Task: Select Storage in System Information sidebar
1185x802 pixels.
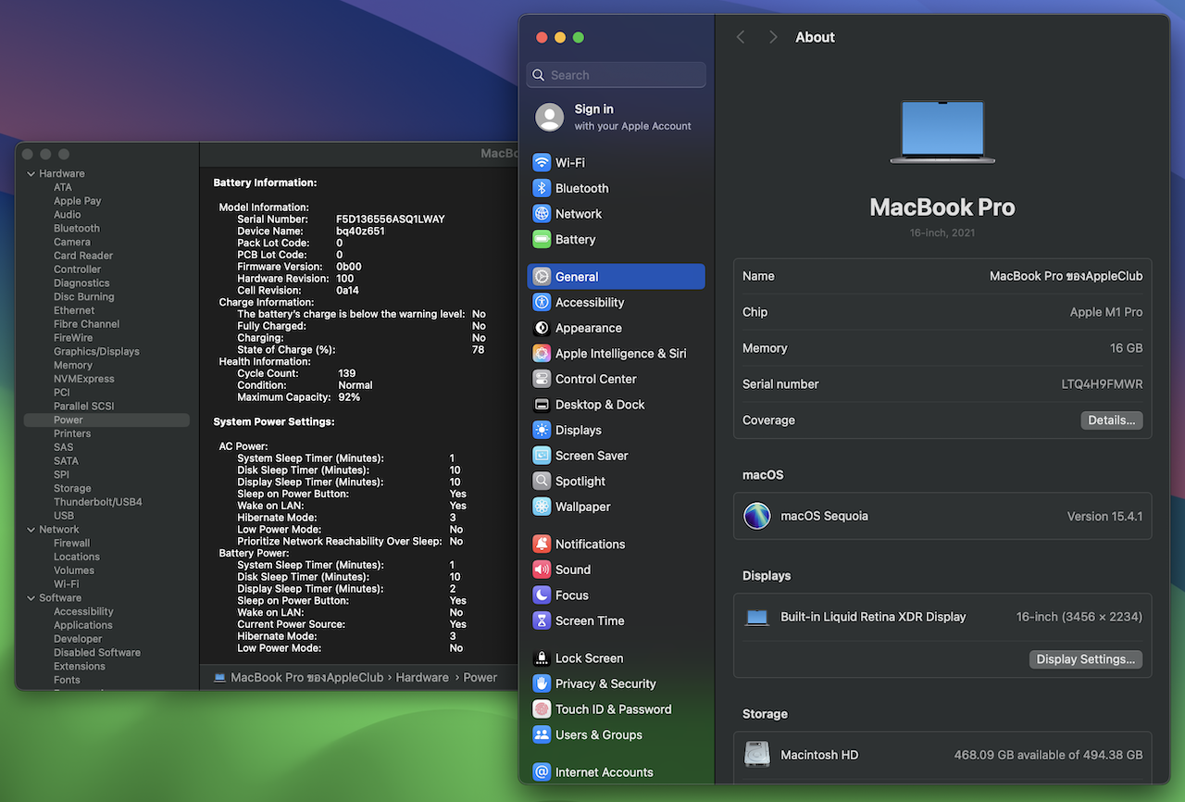Action: point(72,489)
